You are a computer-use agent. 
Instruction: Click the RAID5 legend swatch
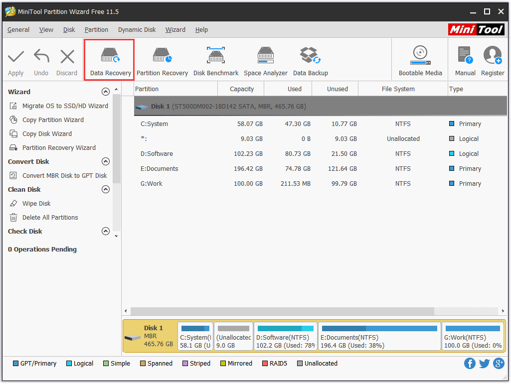click(265, 364)
